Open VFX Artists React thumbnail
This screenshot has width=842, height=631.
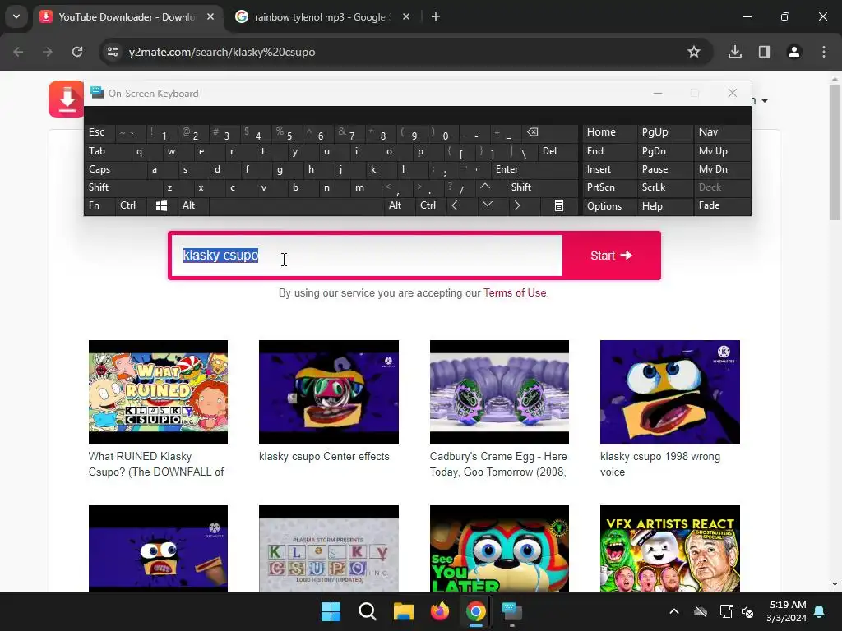670,548
